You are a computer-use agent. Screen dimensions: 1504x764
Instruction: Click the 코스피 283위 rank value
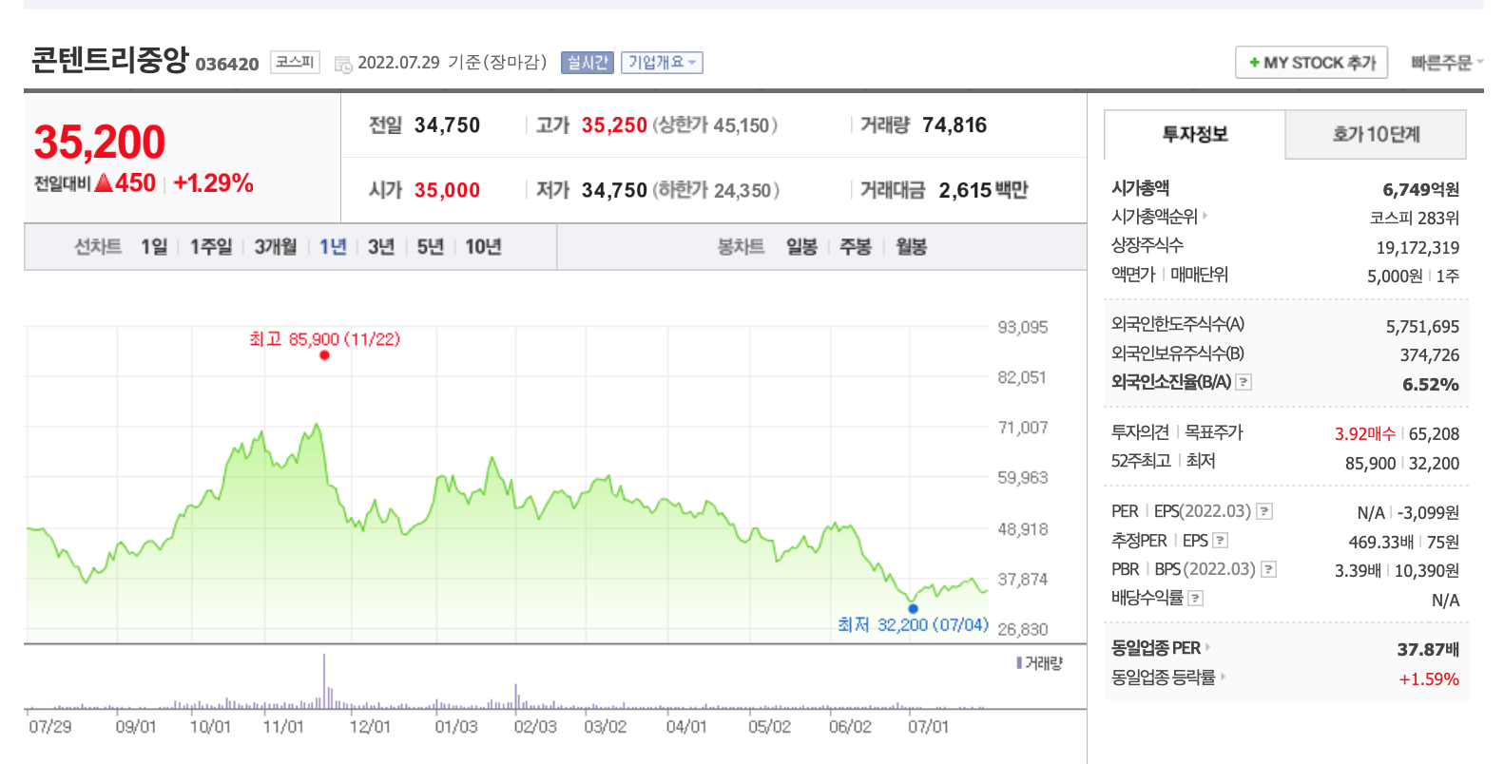pyautogui.click(x=1415, y=219)
